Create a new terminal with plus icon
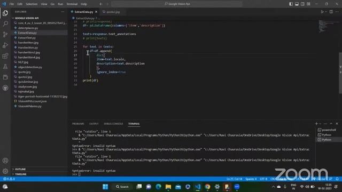Screen dimensions: 342x192 click(316, 124)
